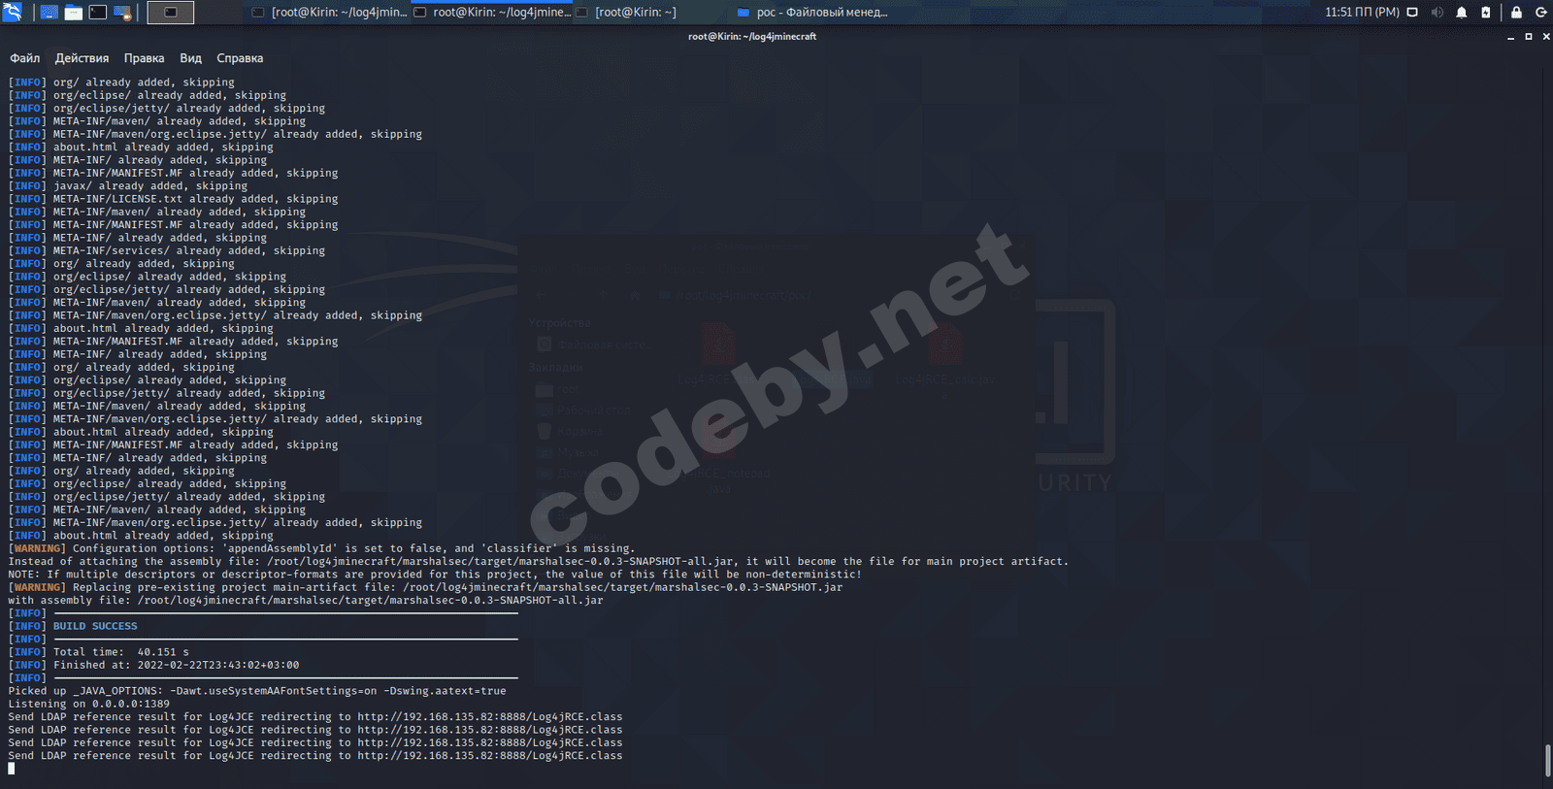
Task: Click the terminal cursor at the prompt
Action: click(12, 769)
